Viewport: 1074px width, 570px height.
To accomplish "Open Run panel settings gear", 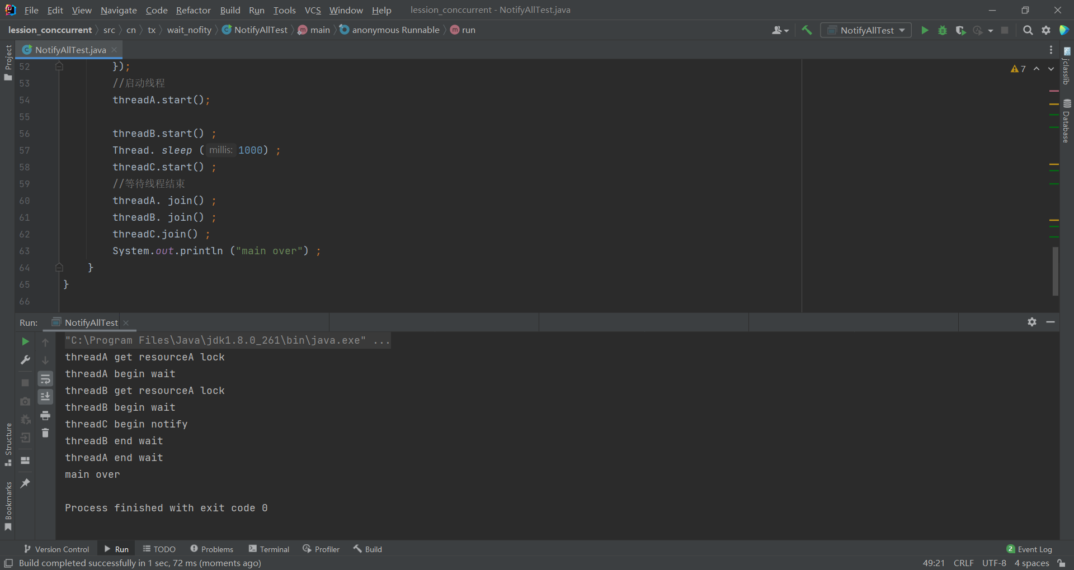I will [x=1032, y=322].
